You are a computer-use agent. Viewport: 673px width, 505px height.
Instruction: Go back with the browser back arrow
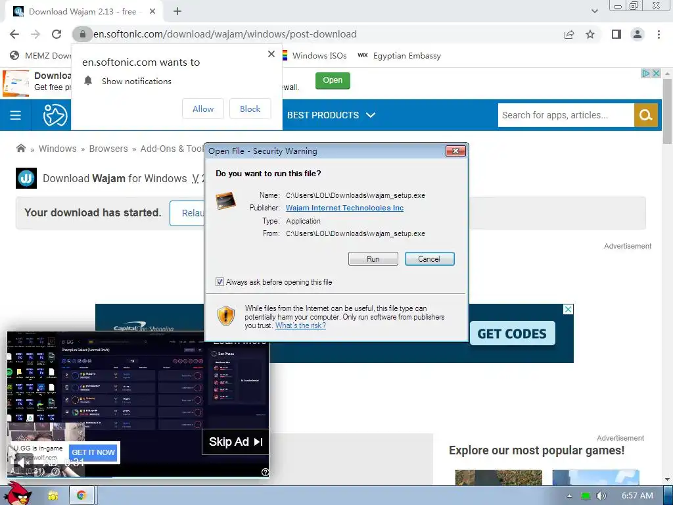click(14, 34)
